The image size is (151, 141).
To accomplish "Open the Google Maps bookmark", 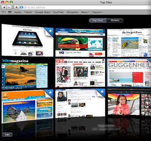I will click(x=43, y=12).
